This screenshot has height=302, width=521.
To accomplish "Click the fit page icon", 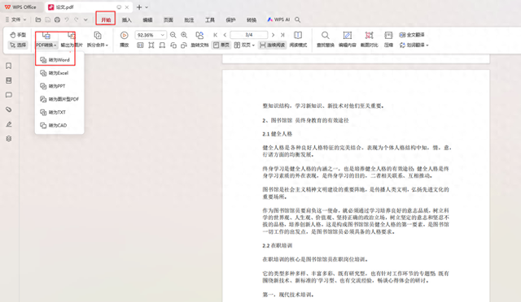I will (x=151, y=45).
